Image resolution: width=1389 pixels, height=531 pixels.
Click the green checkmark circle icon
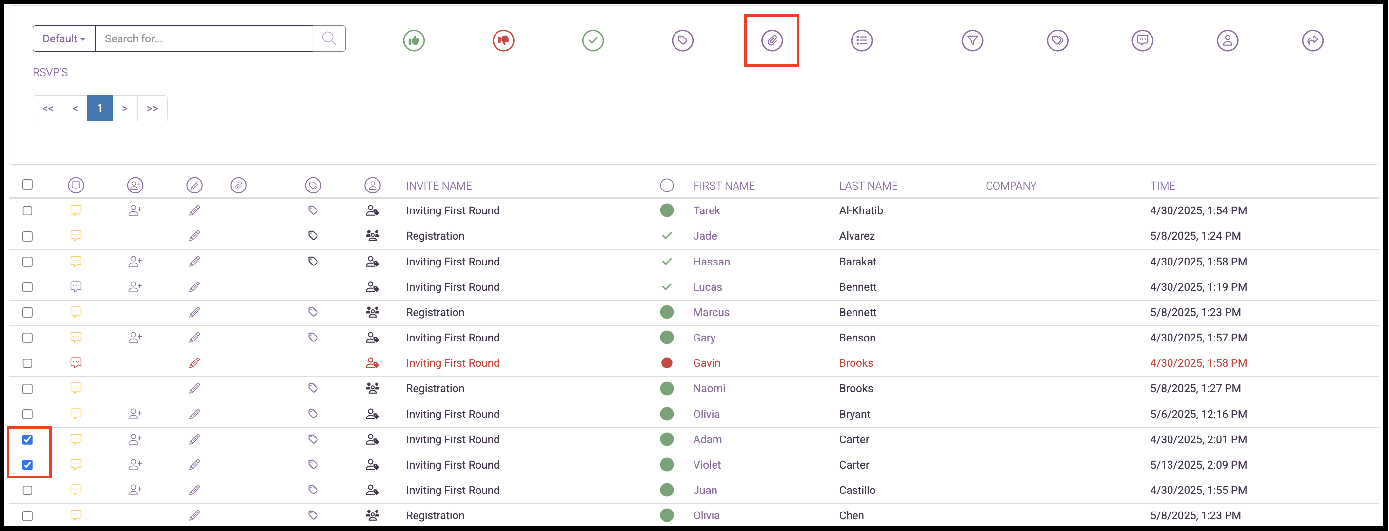(x=593, y=40)
